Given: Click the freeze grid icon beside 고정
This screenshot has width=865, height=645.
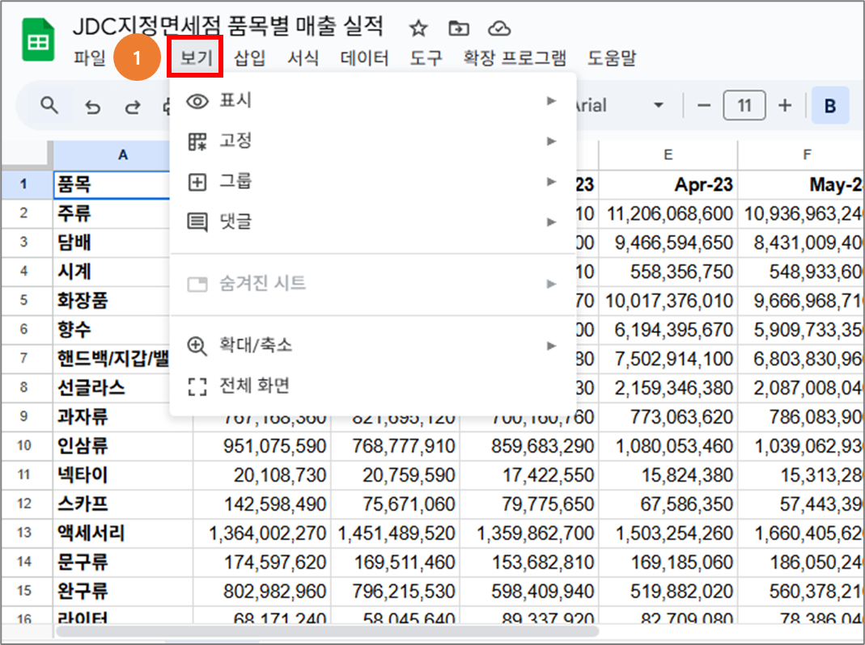Looking at the screenshot, I should point(197,141).
